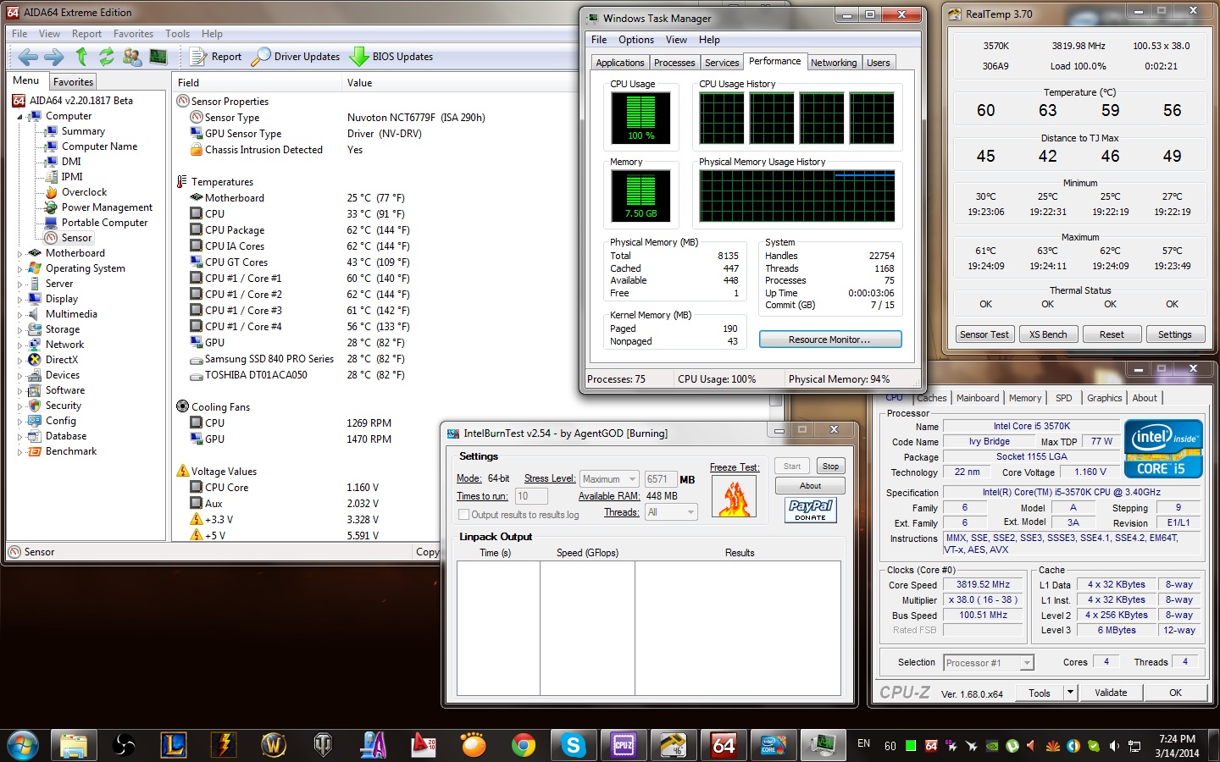Stop the IntelBurnTest stress test
This screenshot has width=1220, height=762.
pos(830,467)
